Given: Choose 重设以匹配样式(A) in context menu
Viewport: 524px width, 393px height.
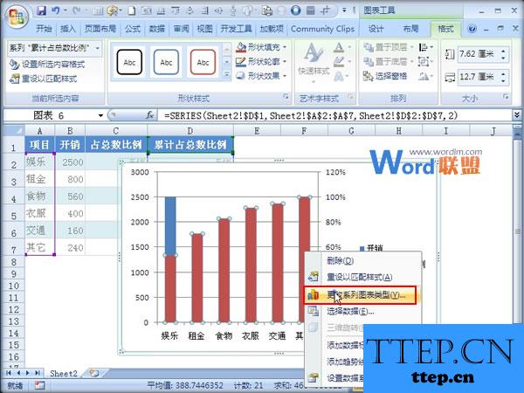Looking at the screenshot, I should pyautogui.click(x=362, y=277).
